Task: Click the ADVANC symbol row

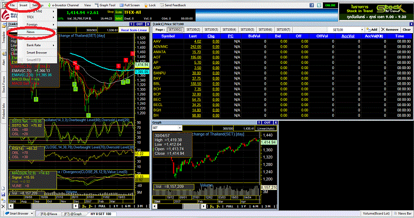Action: (x=282, y=47)
